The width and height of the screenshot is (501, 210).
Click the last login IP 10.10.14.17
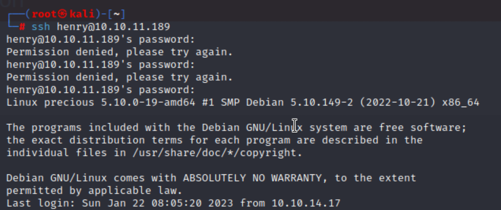[x=306, y=203]
